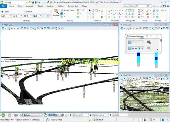Click the status bar Default level label

[x=100, y=120]
